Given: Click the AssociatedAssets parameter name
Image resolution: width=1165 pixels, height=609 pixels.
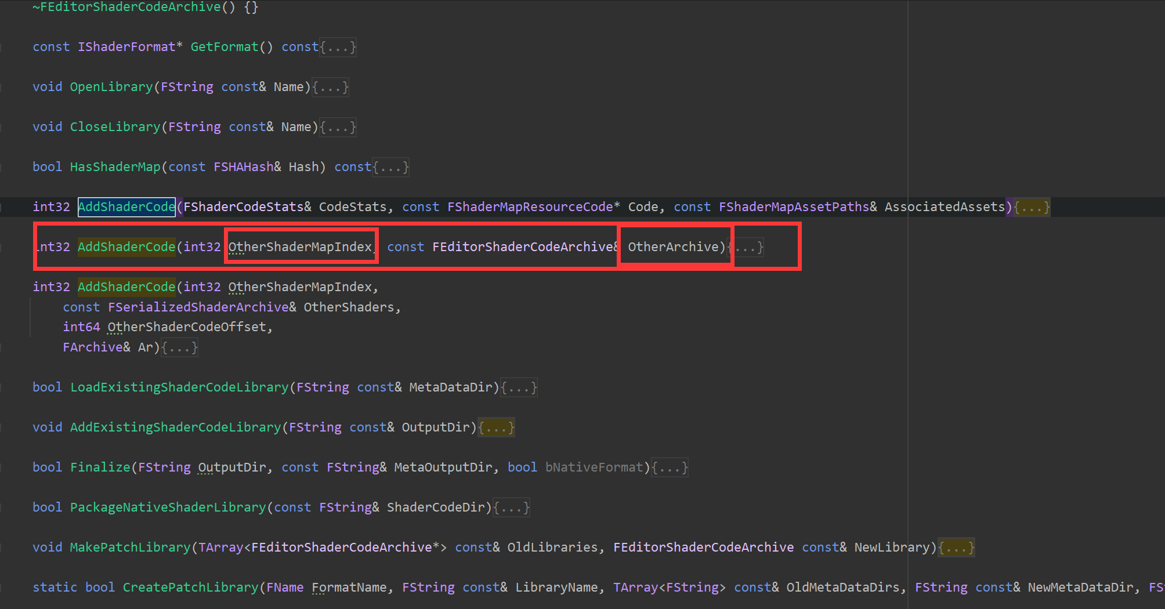Looking at the screenshot, I should pyautogui.click(x=945, y=207).
